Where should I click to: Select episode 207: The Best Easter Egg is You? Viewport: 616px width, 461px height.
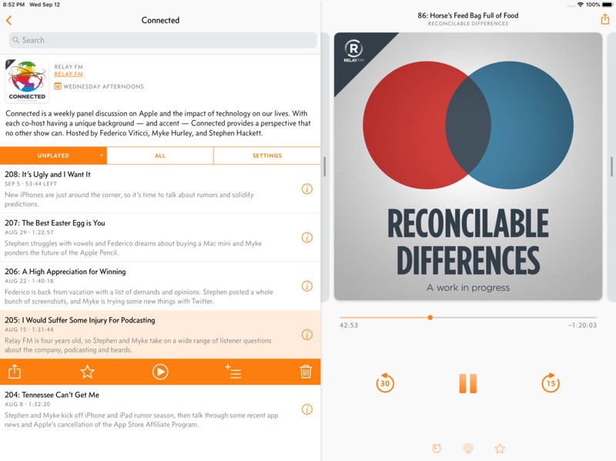pyautogui.click(x=160, y=238)
